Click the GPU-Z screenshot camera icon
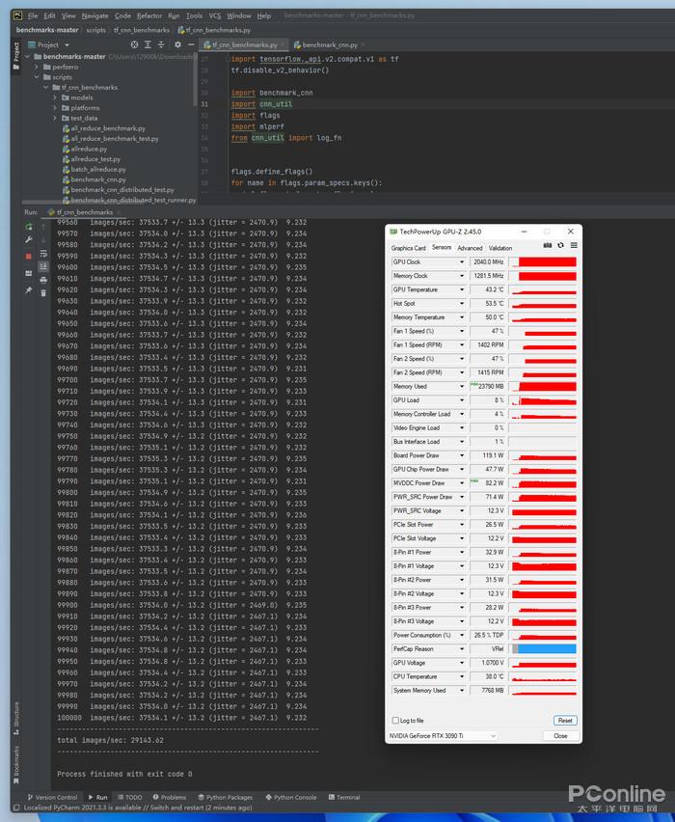 tap(547, 245)
